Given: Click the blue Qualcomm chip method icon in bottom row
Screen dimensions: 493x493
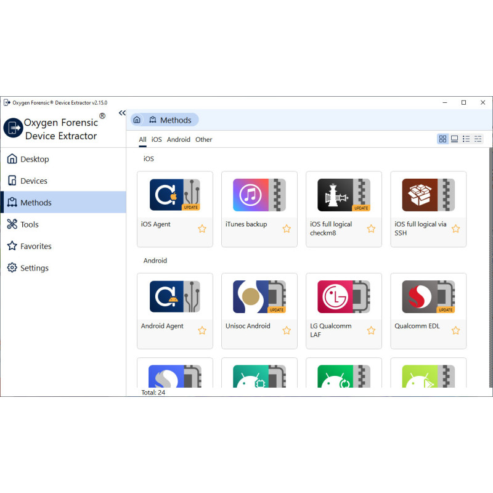Looking at the screenshot, I should point(175,376).
